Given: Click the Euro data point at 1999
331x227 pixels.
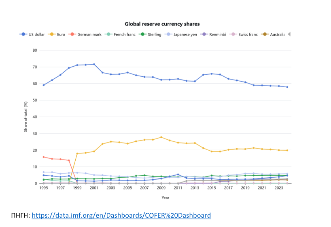Looking at the screenshot, I should [x=77, y=153].
